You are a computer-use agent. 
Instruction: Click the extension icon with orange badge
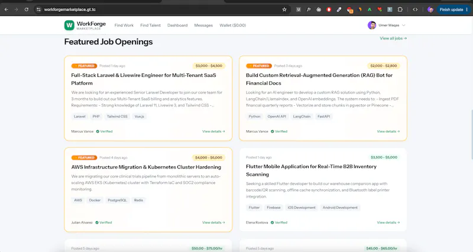[349, 10]
